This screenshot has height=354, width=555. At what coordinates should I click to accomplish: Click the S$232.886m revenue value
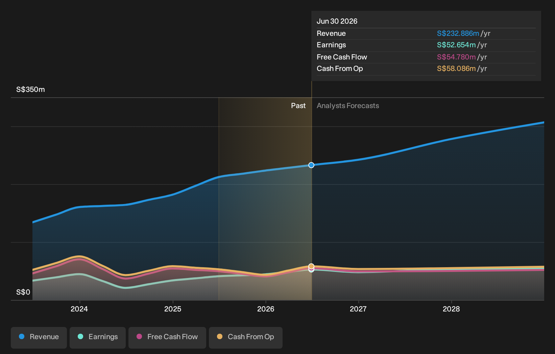click(458, 33)
